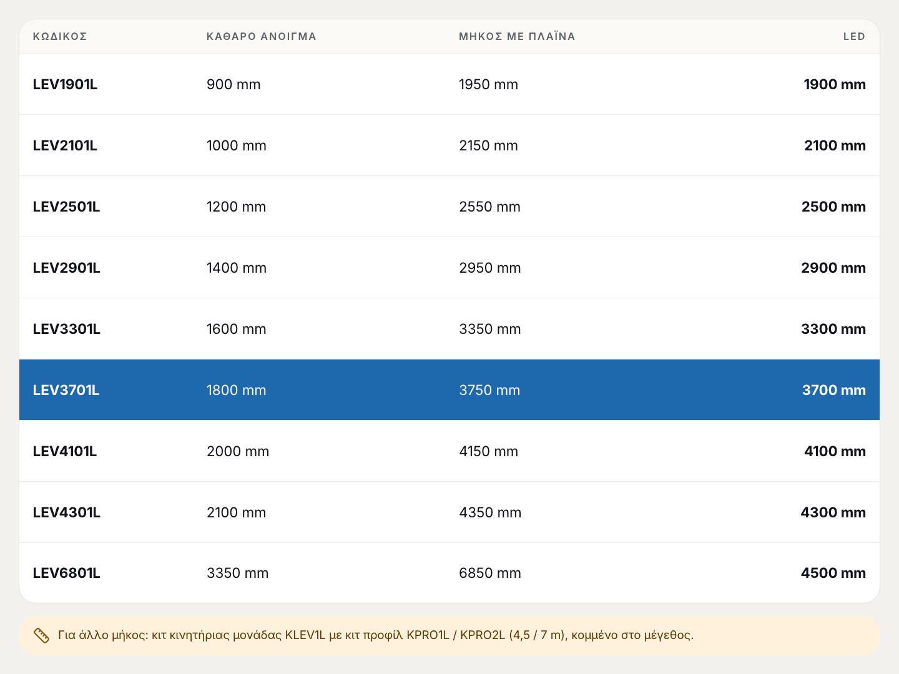Viewport: 899px width, 674px height.
Task: Select product code LEV2101L
Action: tap(66, 145)
